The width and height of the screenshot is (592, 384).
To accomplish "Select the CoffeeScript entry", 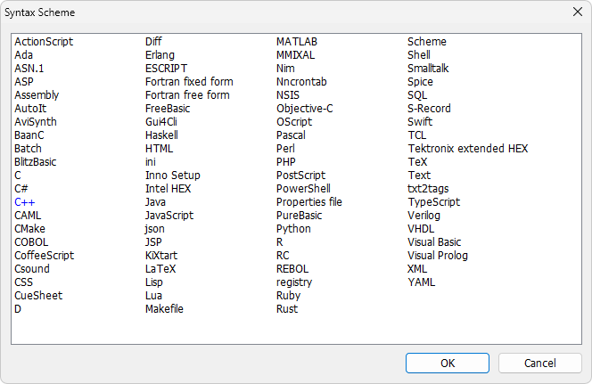I will click(x=44, y=256).
